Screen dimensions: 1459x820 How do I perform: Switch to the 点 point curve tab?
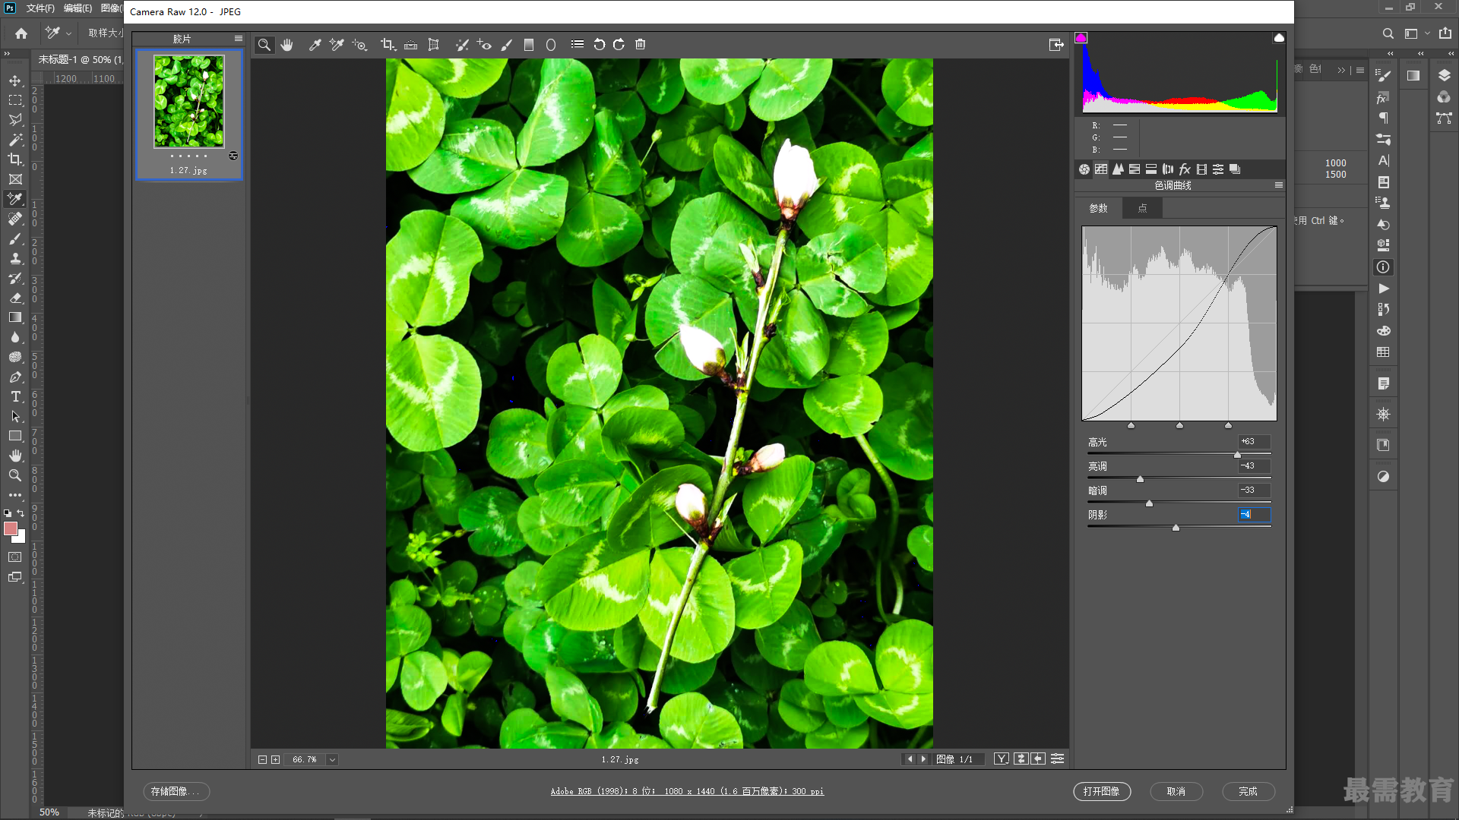(x=1142, y=208)
